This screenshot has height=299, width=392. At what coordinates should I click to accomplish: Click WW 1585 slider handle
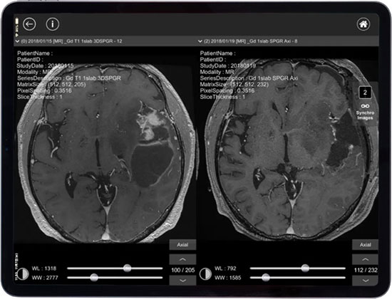click(x=266, y=278)
